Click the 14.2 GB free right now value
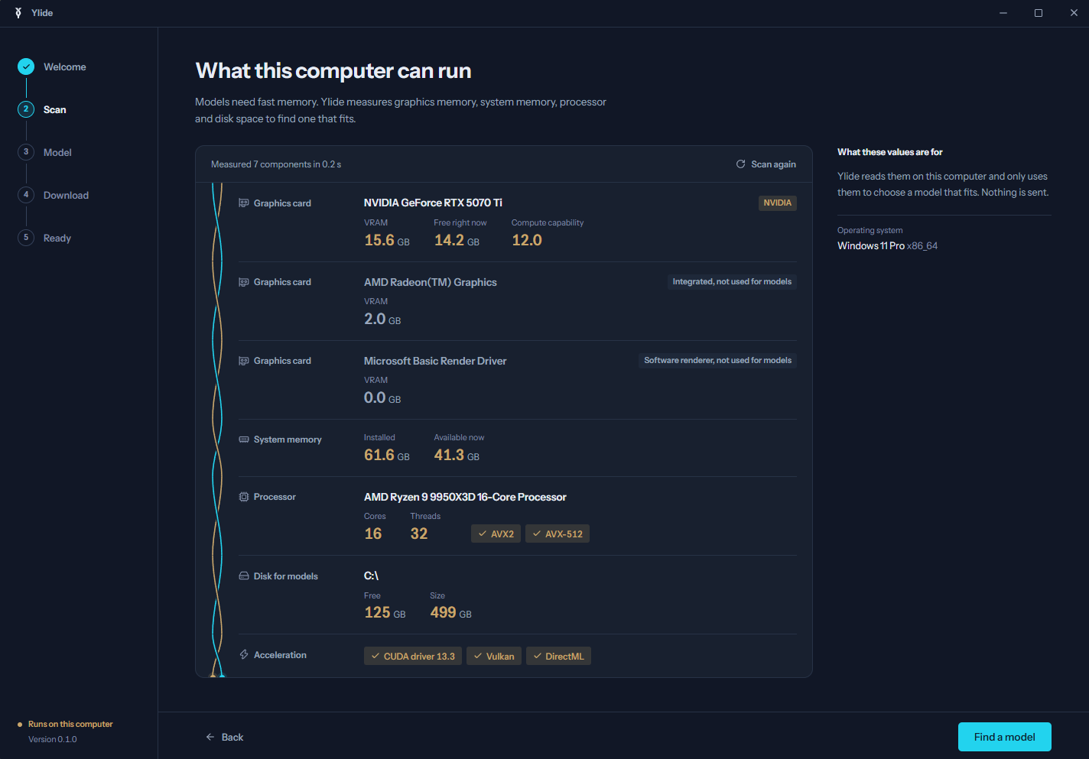 point(457,240)
